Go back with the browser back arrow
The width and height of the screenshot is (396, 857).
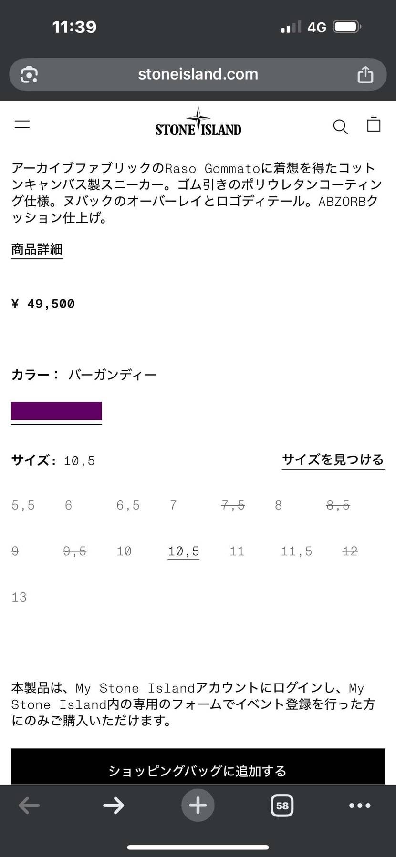29,806
